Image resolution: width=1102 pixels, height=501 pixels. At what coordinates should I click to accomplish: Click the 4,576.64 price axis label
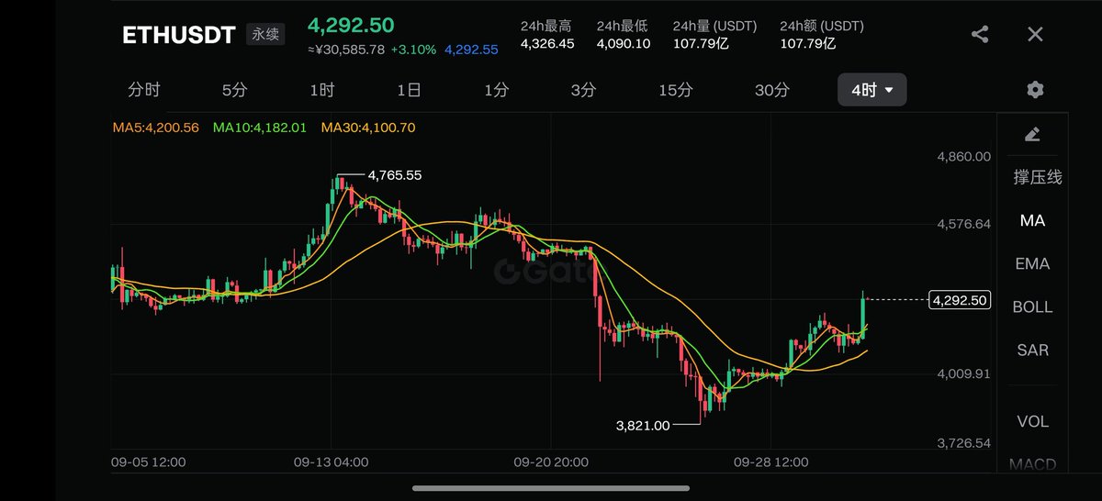pos(963,224)
